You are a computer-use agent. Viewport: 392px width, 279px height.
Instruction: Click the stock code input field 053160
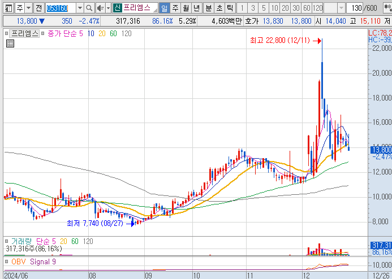tap(61, 8)
